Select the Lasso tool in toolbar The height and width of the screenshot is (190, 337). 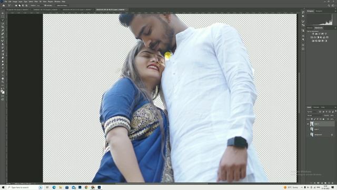(x=3, y=20)
